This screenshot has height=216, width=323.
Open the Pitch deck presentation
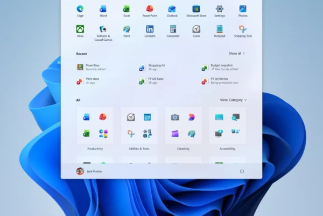tap(88, 81)
